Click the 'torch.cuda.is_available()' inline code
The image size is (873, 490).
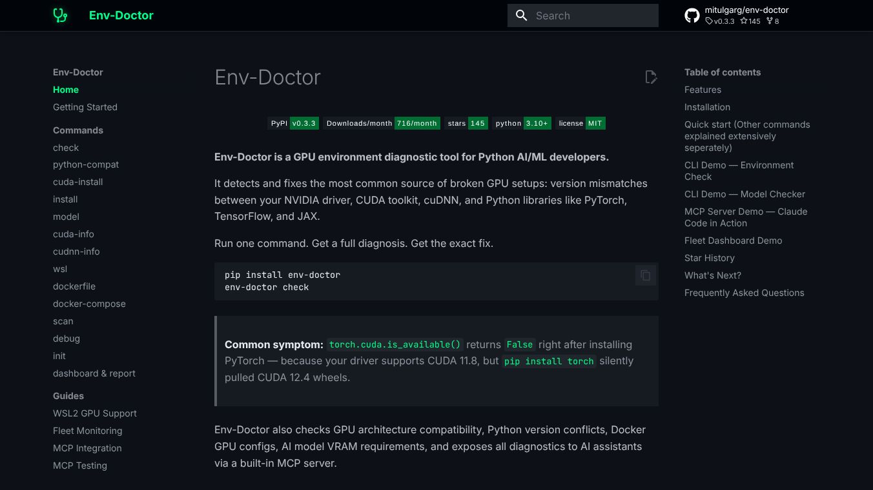(395, 344)
